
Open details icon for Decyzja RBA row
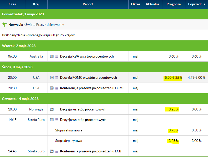[x=52, y=57]
